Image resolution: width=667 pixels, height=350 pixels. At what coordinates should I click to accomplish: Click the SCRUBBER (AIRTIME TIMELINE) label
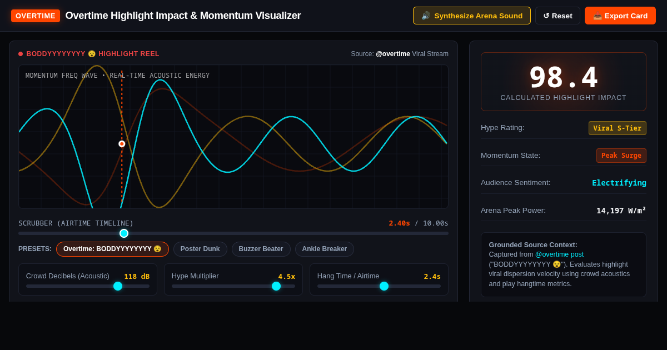click(x=76, y=223)
